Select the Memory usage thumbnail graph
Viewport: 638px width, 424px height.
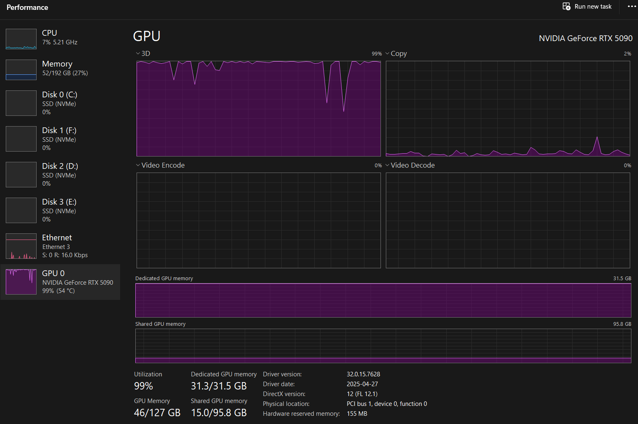click(21, 70)
